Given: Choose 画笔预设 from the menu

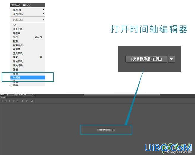Looking at the screenshot, I should 28,61.
